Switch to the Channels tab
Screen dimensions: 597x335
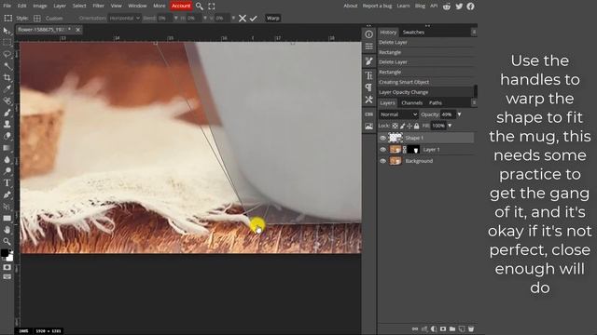click(412, 103)
